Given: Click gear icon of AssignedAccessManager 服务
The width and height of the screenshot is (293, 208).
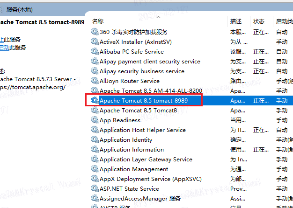Looking at the screenshot, I should [x=95, y=198].
